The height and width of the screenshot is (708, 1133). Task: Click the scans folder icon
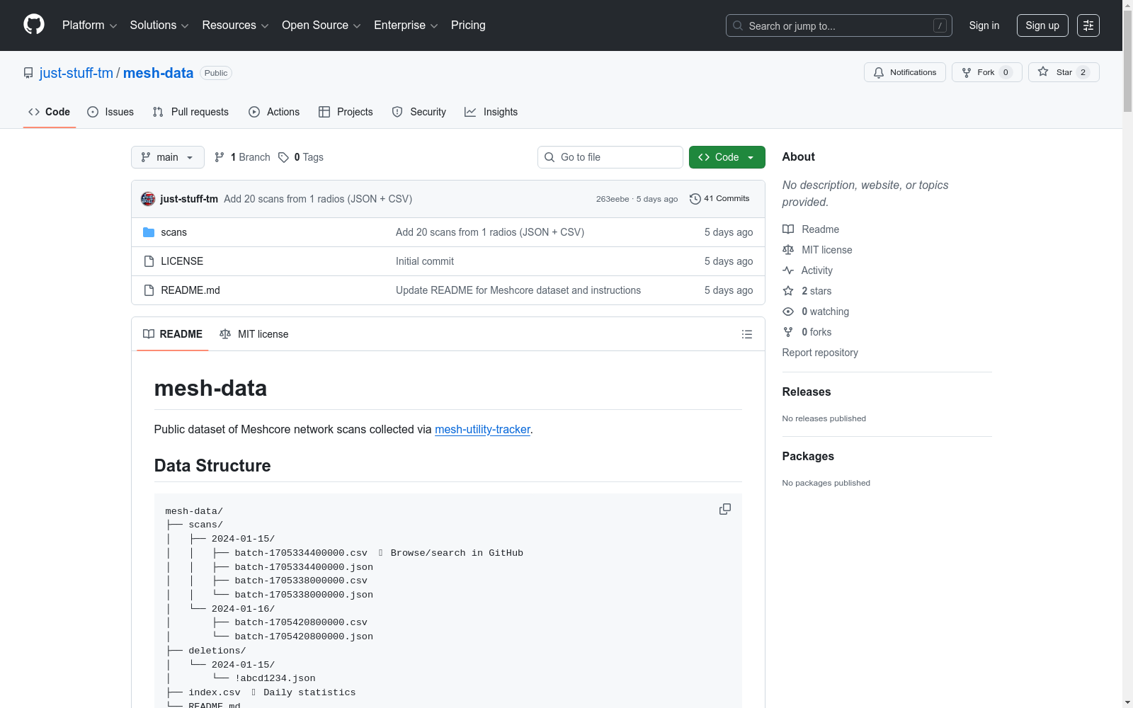tap(149, 232)
